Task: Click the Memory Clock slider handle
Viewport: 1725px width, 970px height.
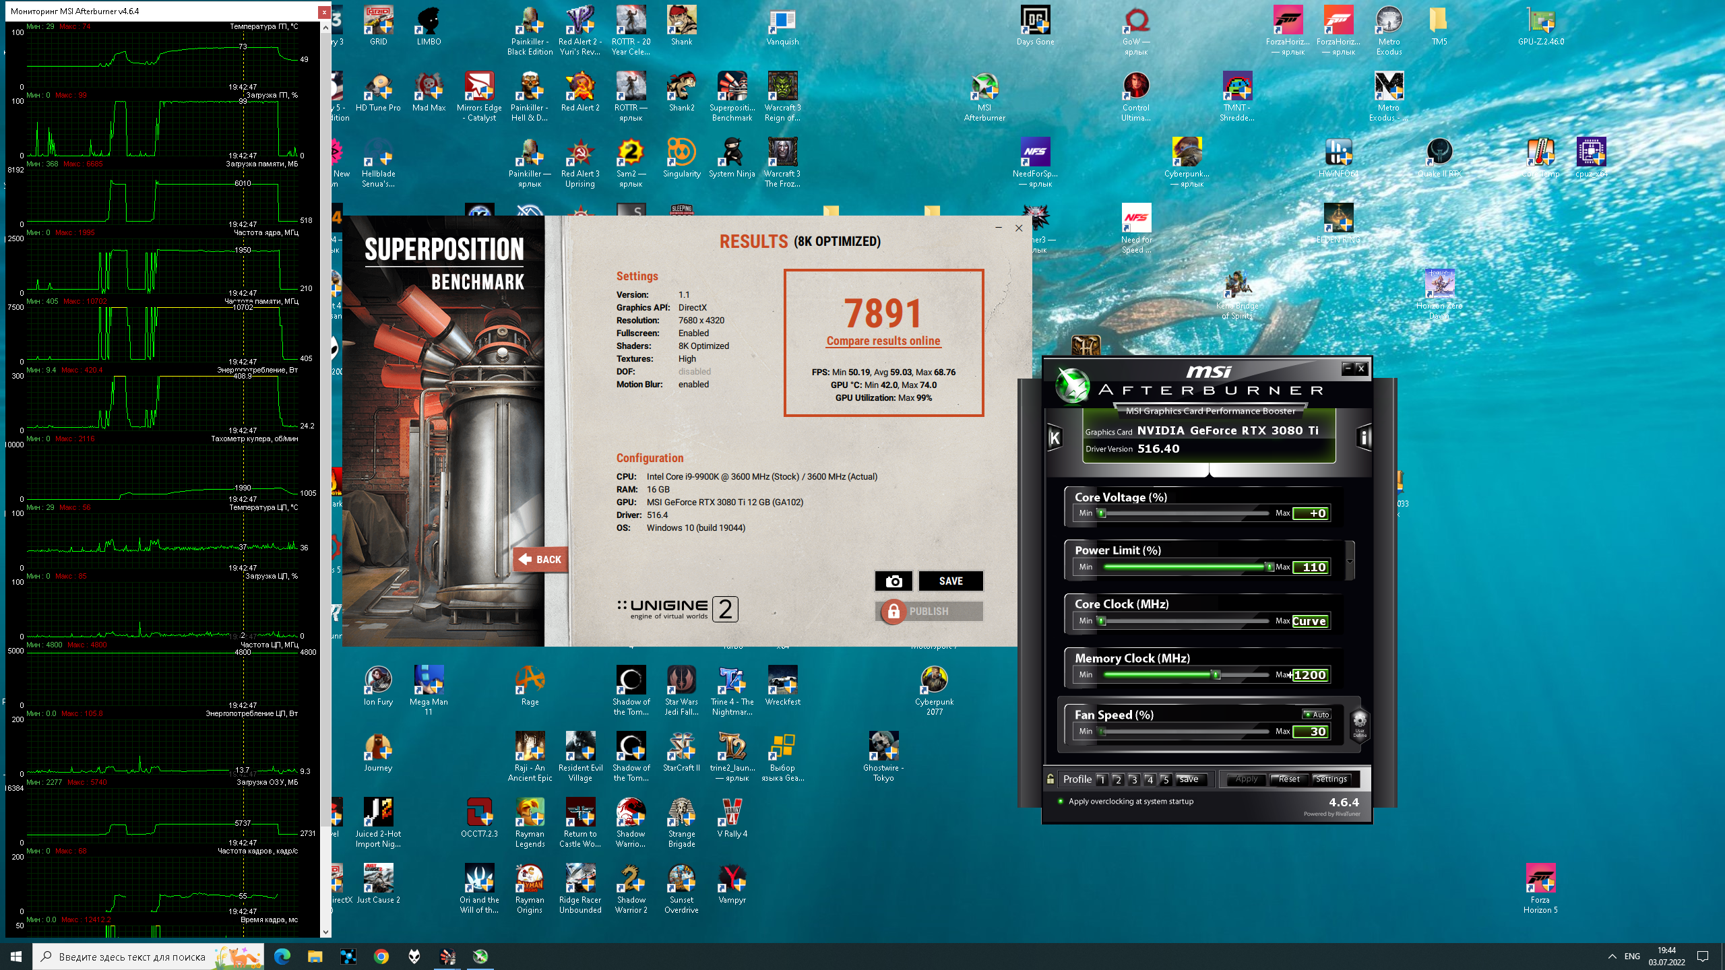Action: (x=1216, y=674)
